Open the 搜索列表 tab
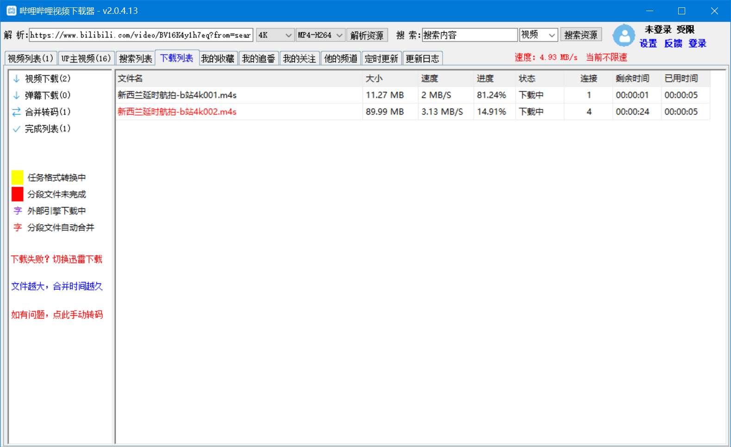The height and width of the screenshot is (447, 731). [135, 59]
